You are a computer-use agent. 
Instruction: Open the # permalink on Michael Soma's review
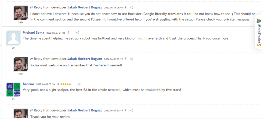point(69,33)
